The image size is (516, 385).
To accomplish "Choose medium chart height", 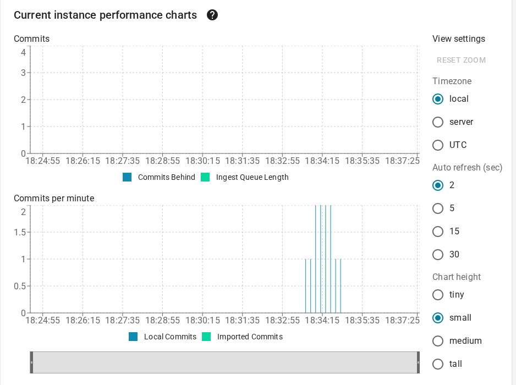I will click(x=438, y=340).
